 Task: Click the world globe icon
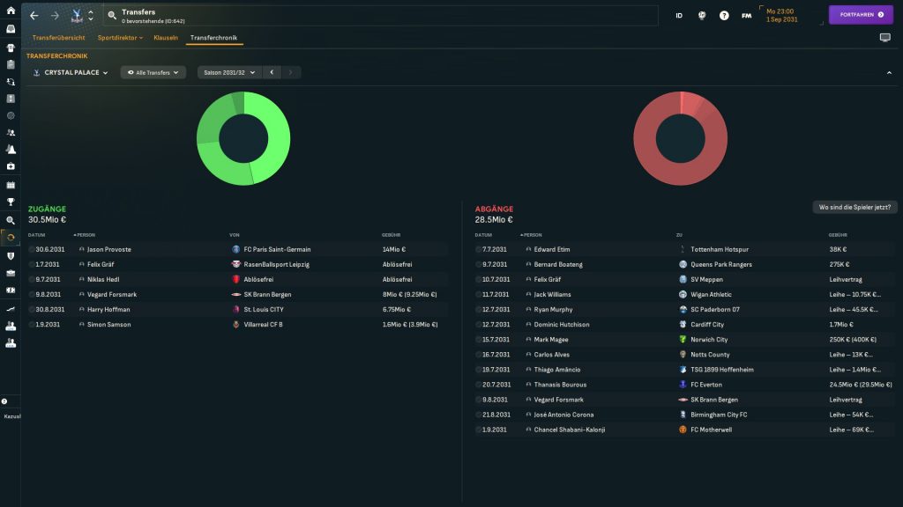pyautogui.click(x=702, y=15)
